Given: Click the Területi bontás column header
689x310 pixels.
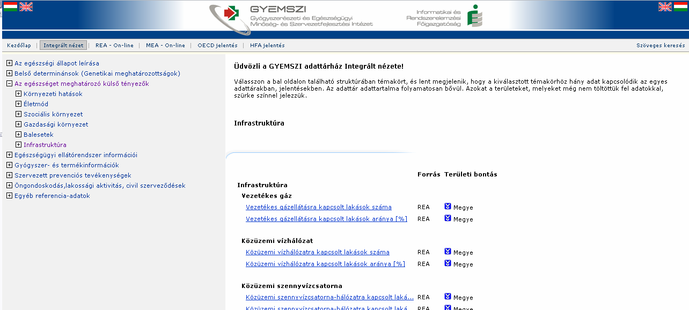Looking at the screenshot, I should [471, 174].
